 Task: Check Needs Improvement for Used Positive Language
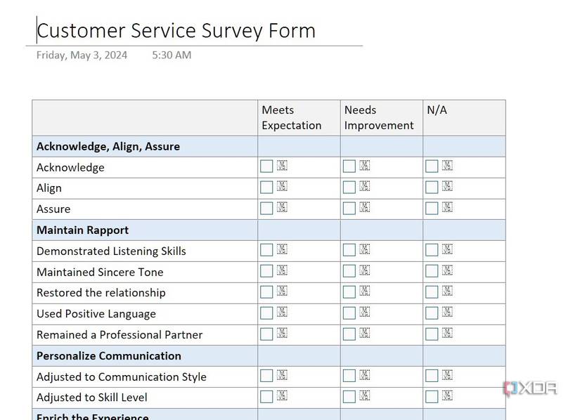click(x=349, y=313)
